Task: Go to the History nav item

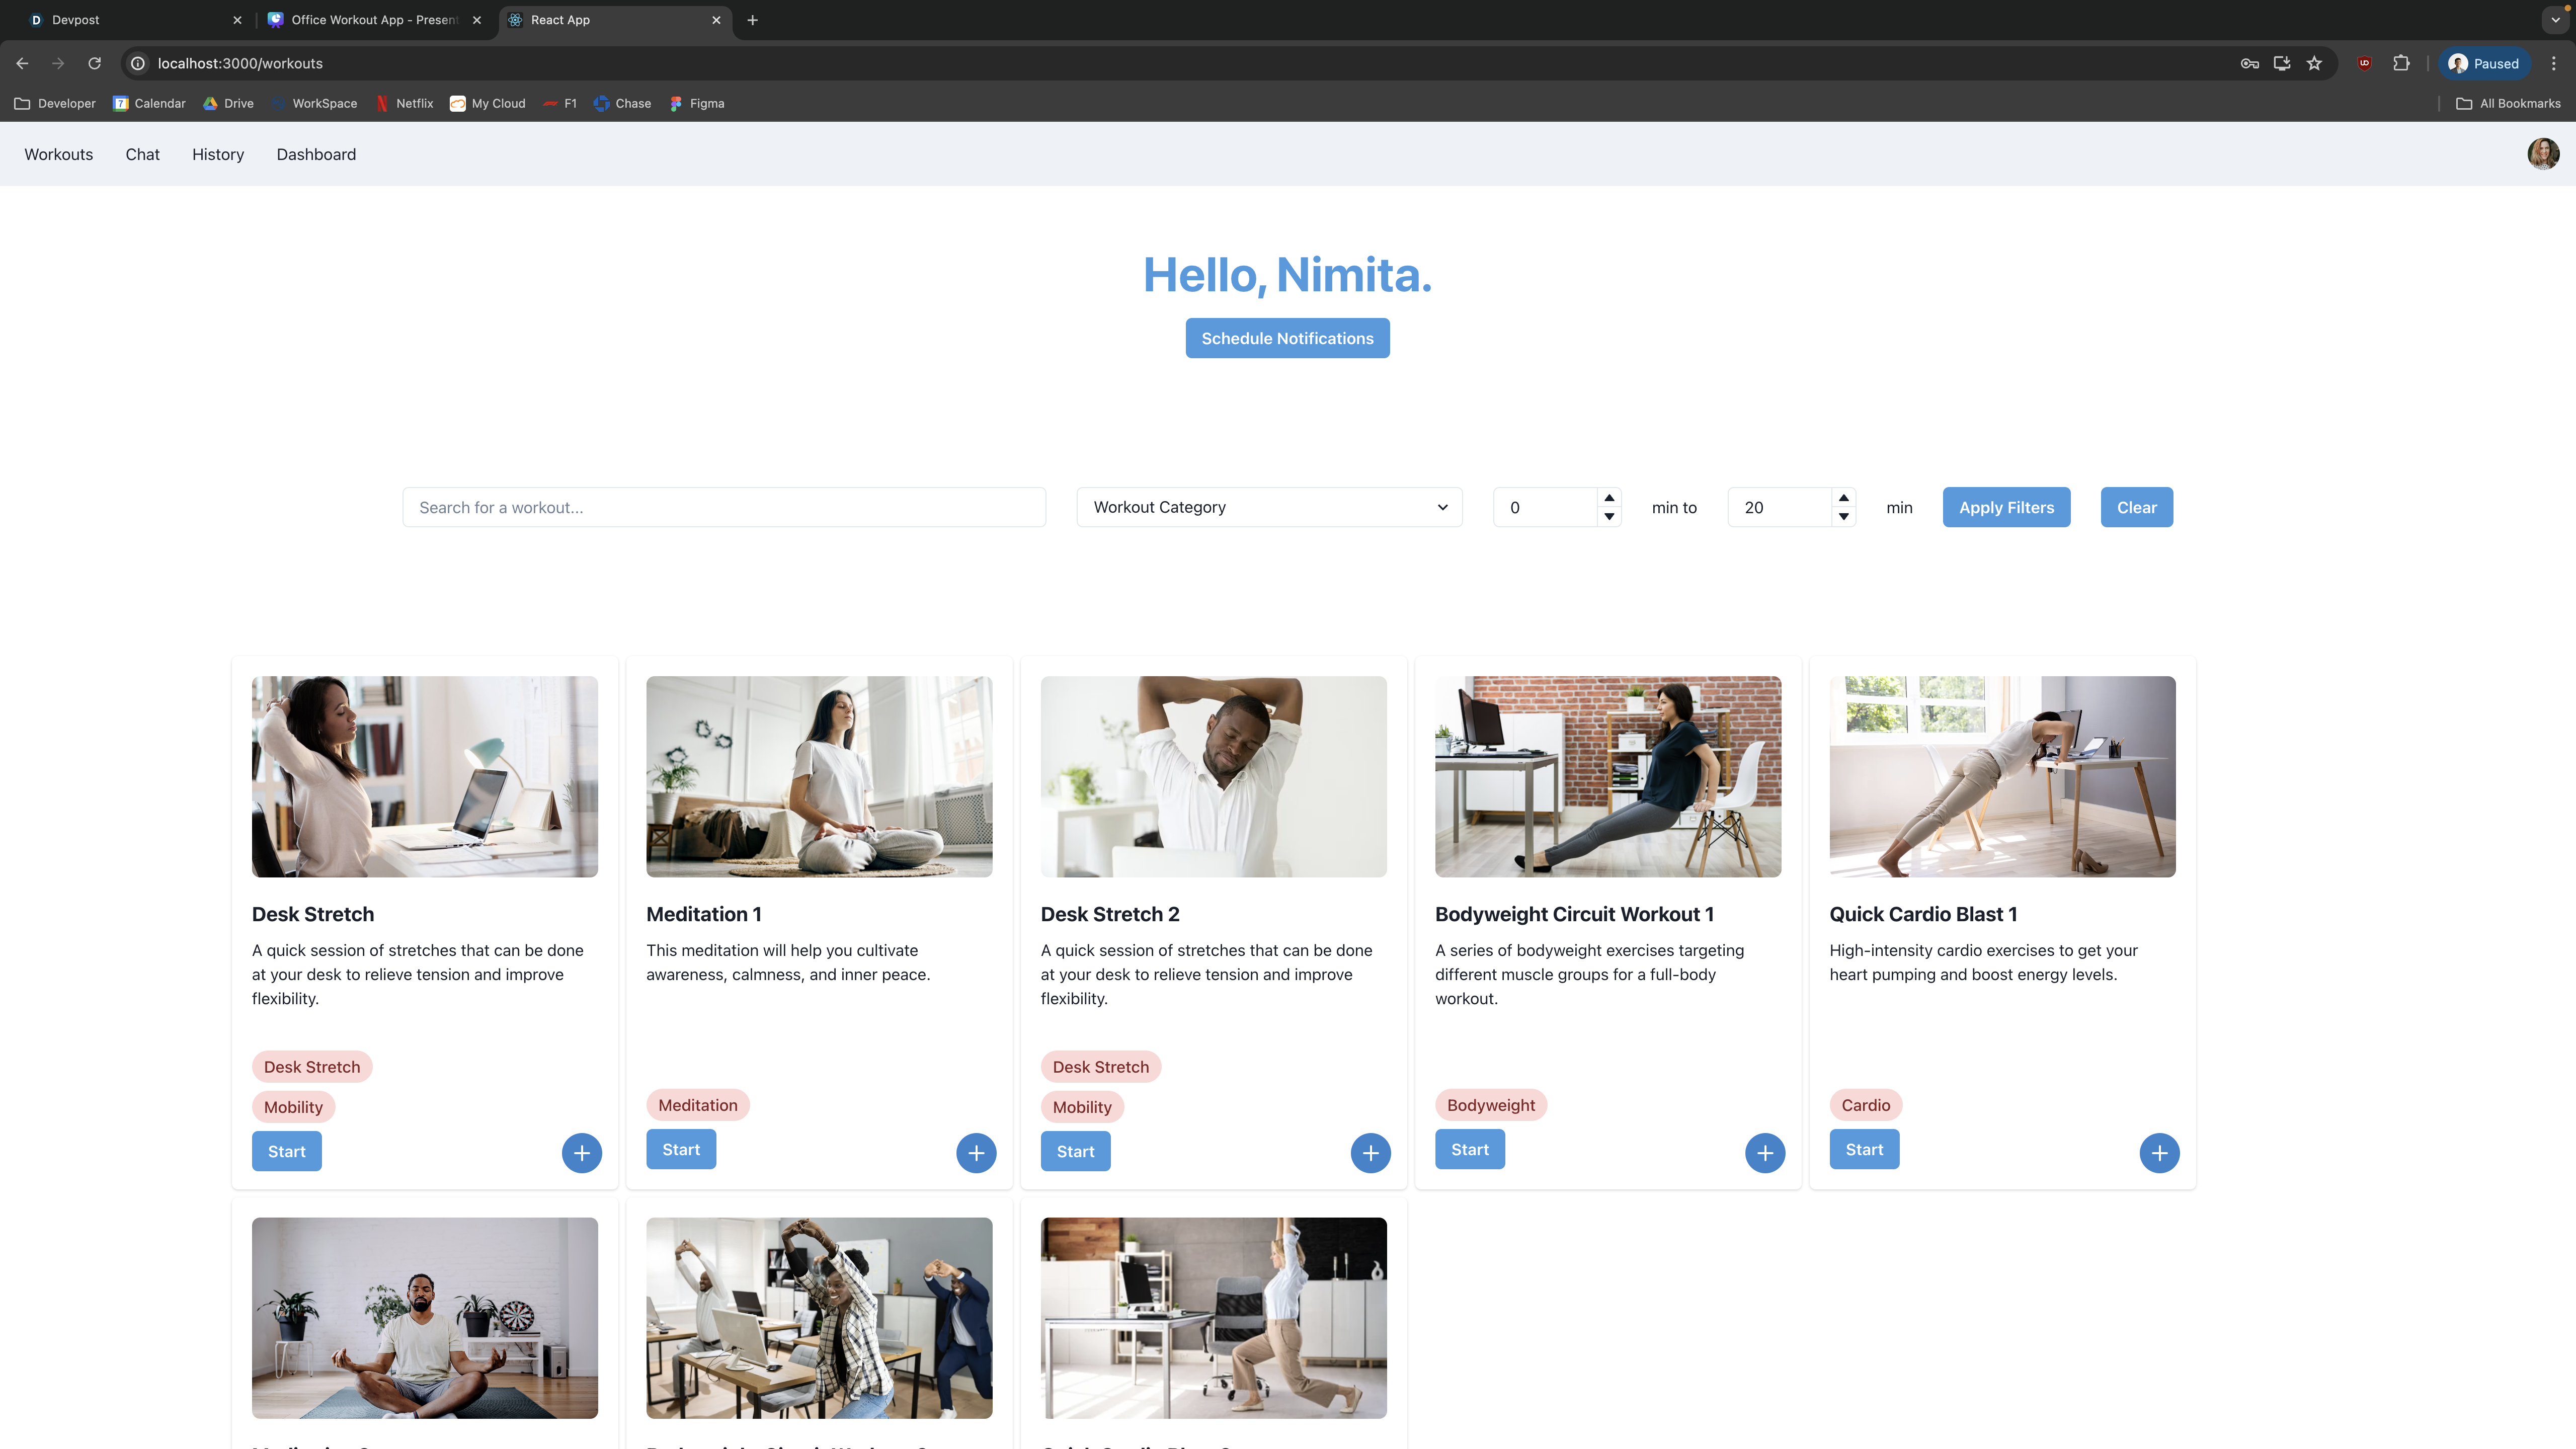Action: 218,154
